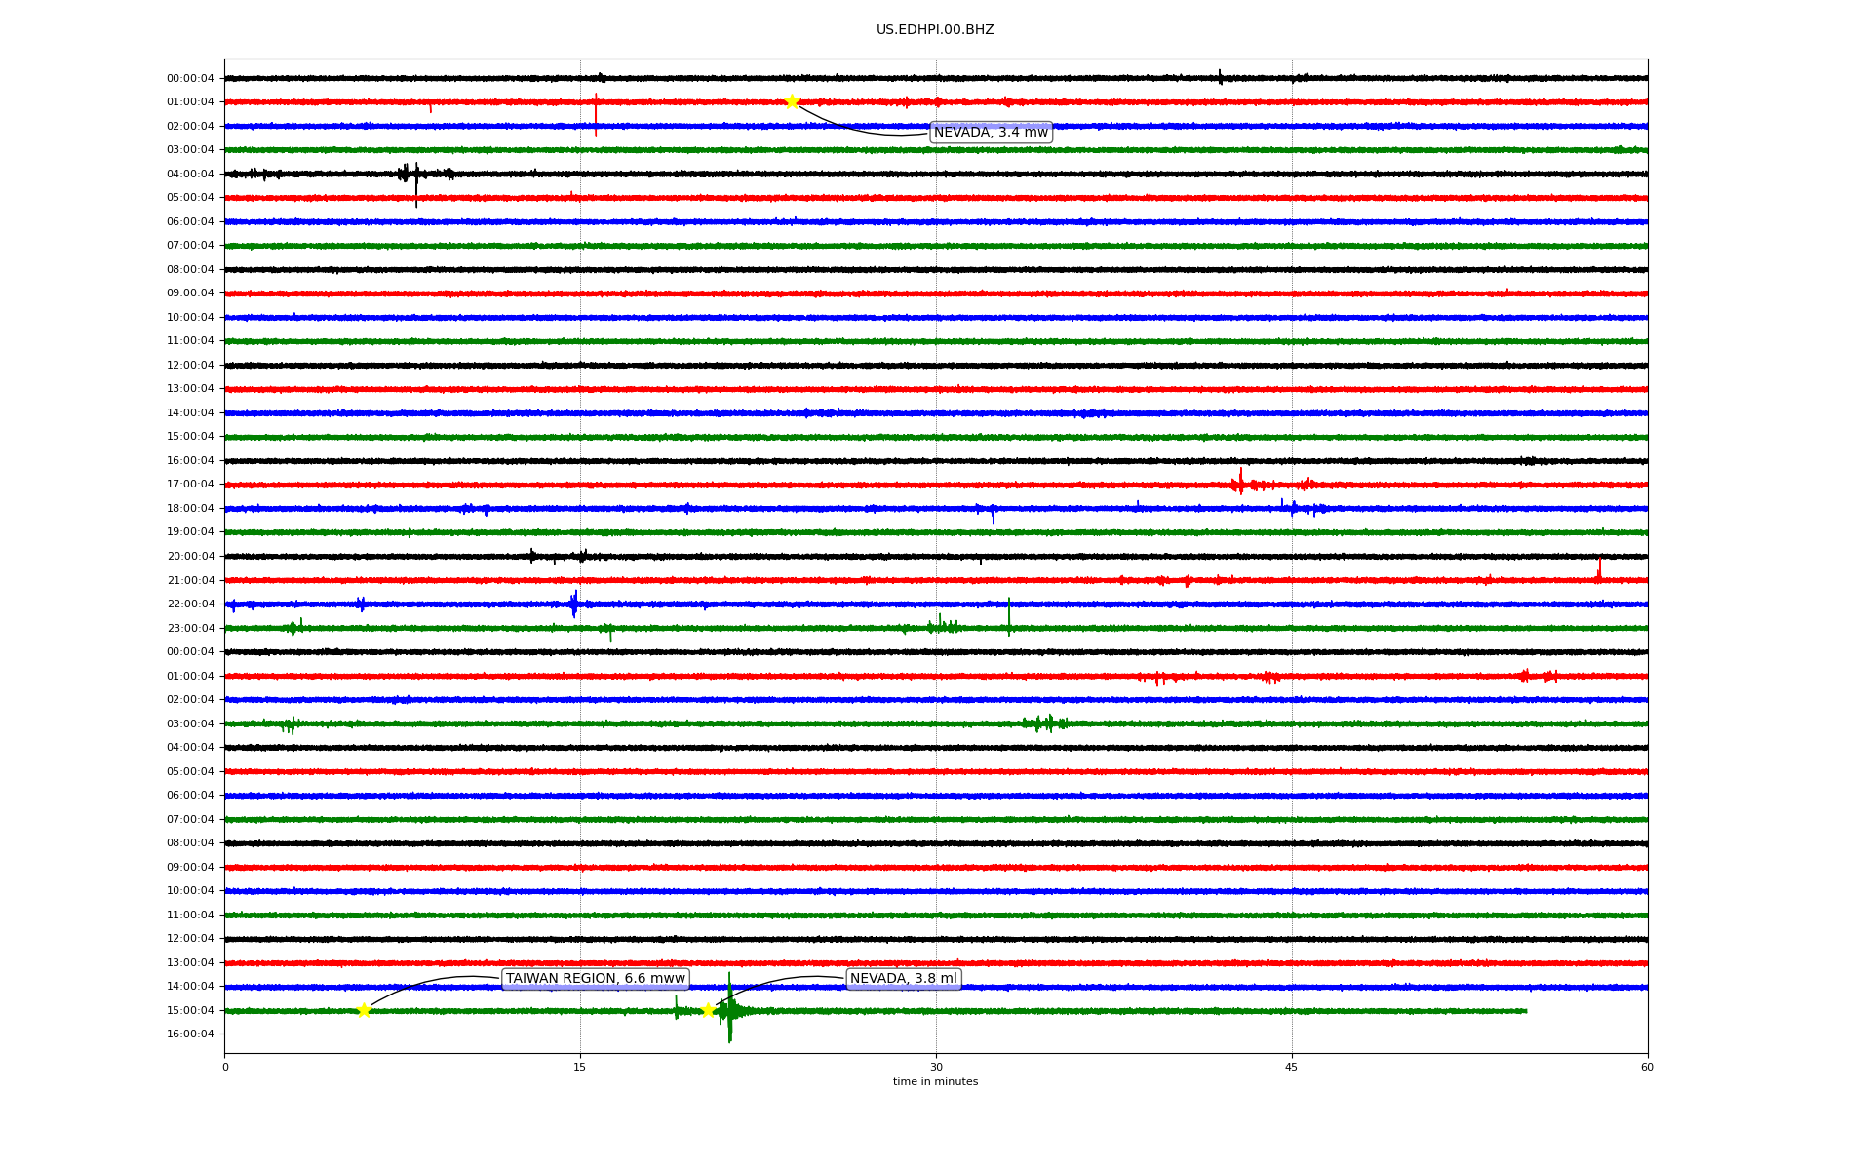Click the 23:00:04 time label
The height and width of the screenshot is (1170, 1872).
[190, 628]
